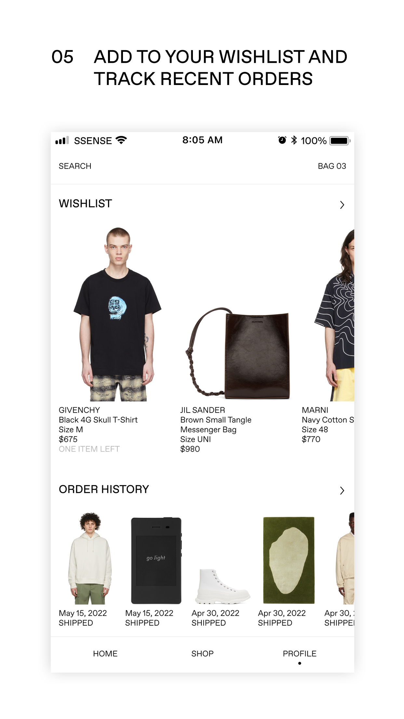The width and height of the screenshot is (404, 719).
Task: Open BAG 03 shopping bag
Action: 332,166
